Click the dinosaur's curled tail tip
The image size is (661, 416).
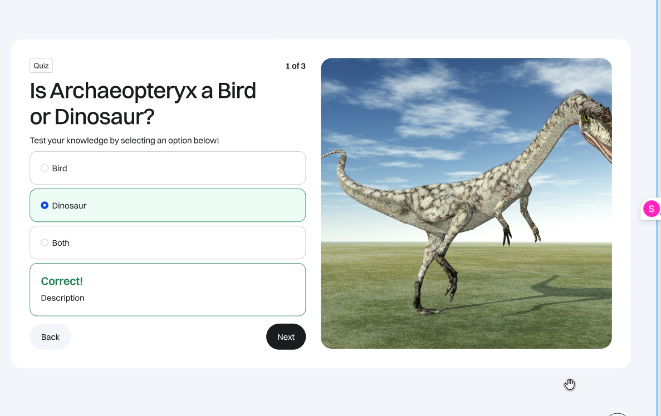point(333,153)
